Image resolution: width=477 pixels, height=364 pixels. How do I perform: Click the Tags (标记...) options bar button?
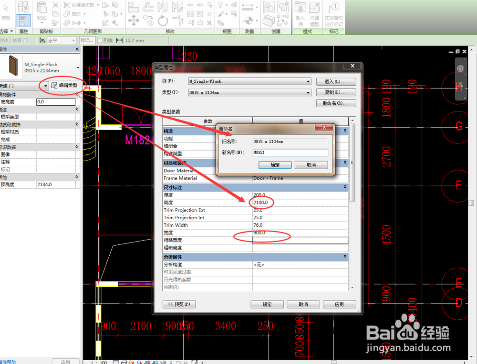(87, 40)
